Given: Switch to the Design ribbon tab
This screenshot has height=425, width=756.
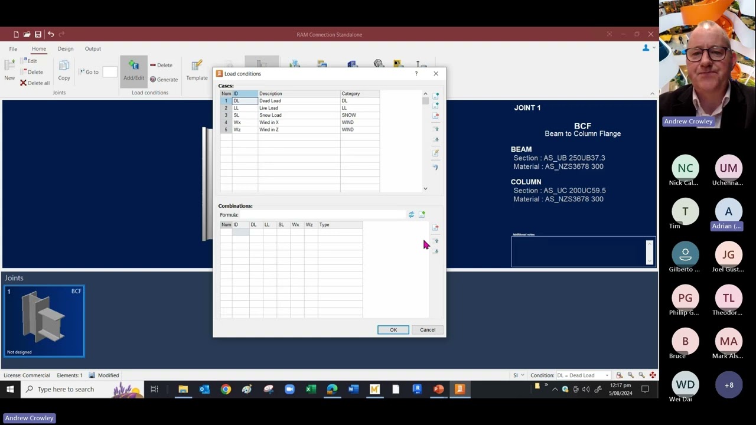Looking at the screenshot, I should [x=66, y=49].
